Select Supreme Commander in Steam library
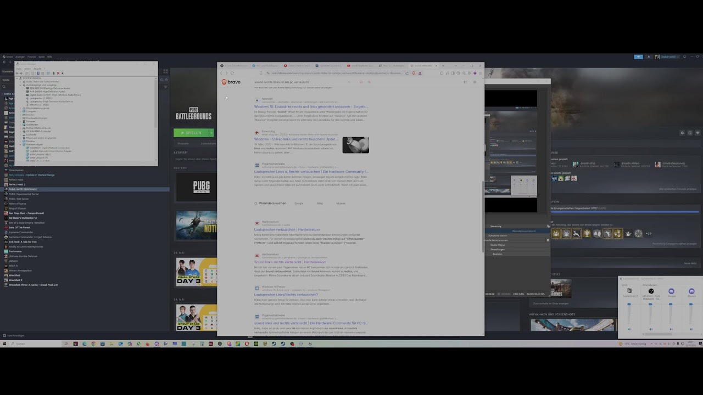 click(x=21, y=232)
